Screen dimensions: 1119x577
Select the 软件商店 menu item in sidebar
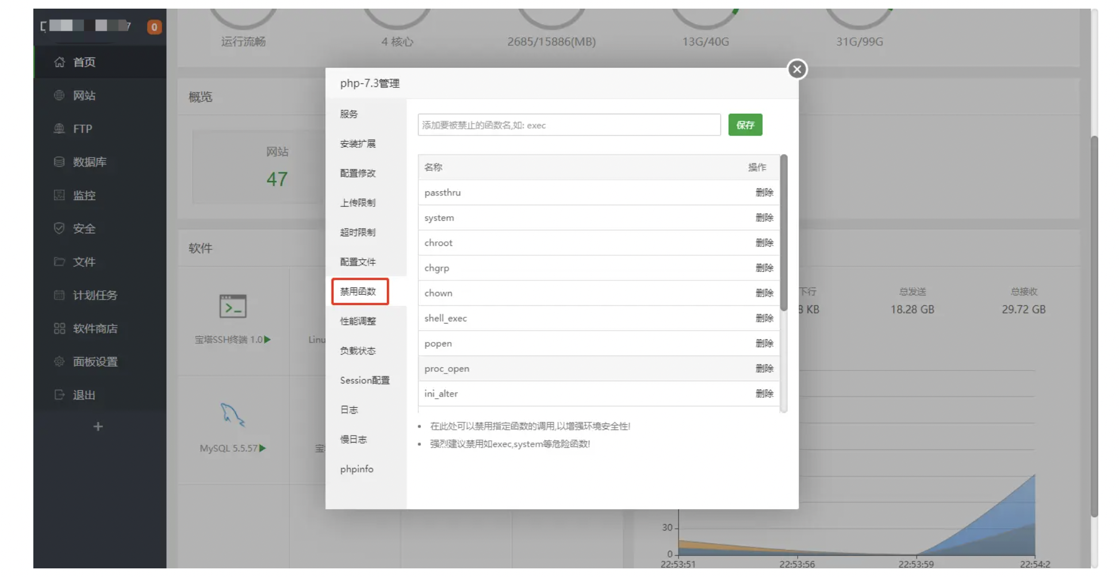95,328
